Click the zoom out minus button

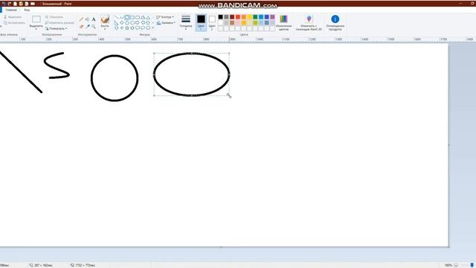tap(456, 265)
